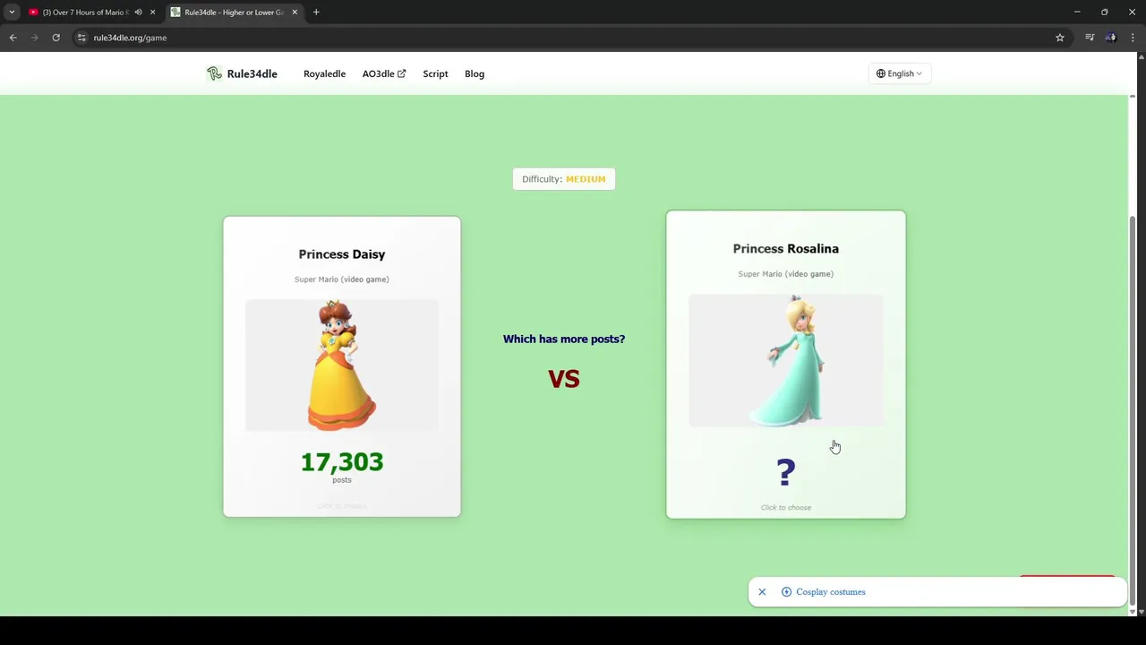Click the ad arrow icon beside Cosplay costumes

(x=786, y=592)
